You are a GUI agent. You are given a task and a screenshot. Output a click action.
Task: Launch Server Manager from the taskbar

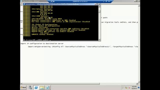coord(30,87)
